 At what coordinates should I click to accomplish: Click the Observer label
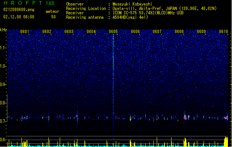(x=75, y=4)
